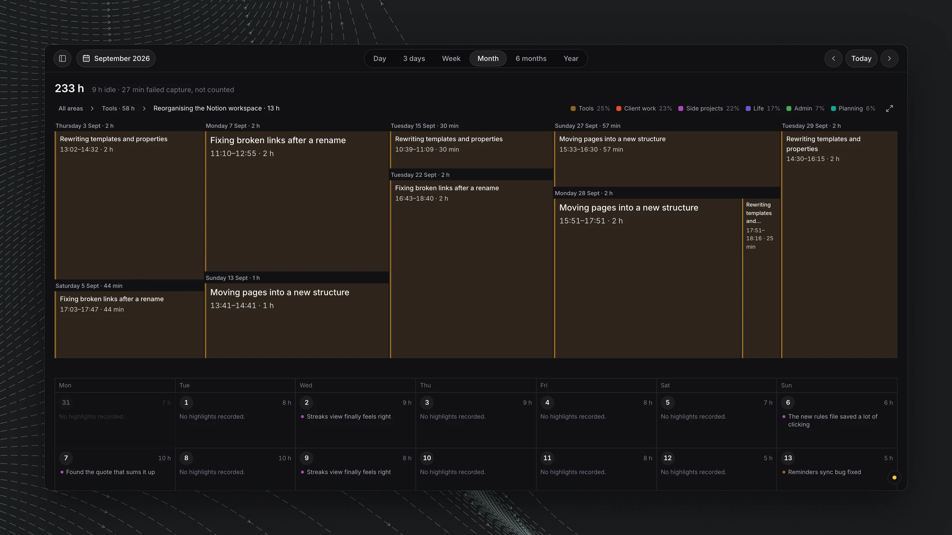This screenshot has height=535, width=952.
Task: Go to the previous month arrow
Action: tap(833, 58)
